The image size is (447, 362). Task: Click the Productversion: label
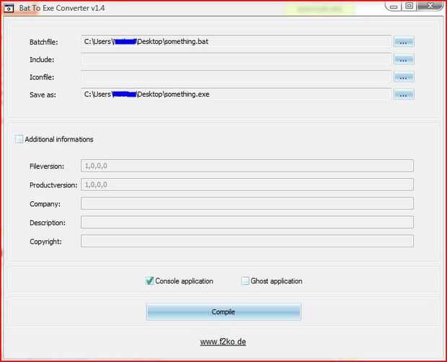(53, 185)
